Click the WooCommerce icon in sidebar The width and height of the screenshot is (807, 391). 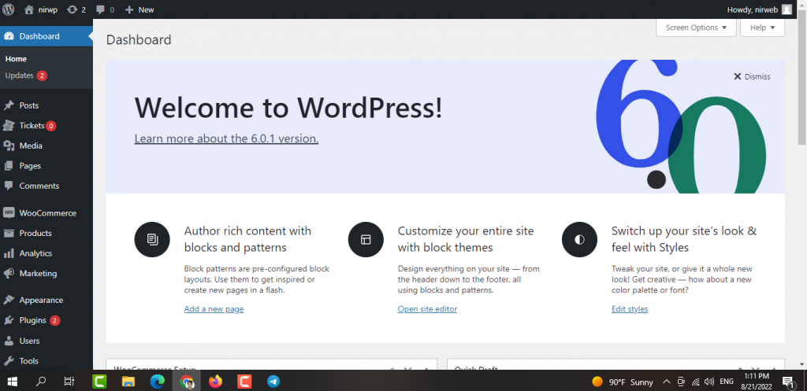tap(9, 212)
